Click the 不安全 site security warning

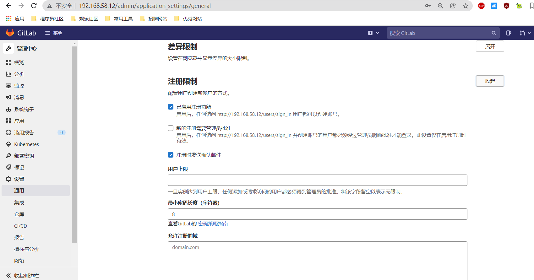click(60, 6)
